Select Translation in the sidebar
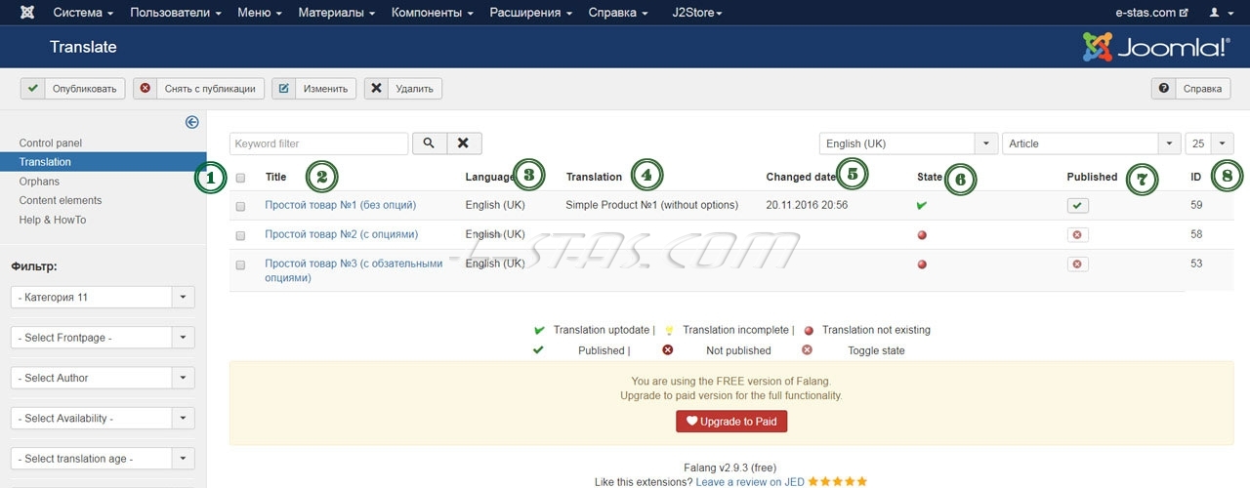 tap(103, 162)
